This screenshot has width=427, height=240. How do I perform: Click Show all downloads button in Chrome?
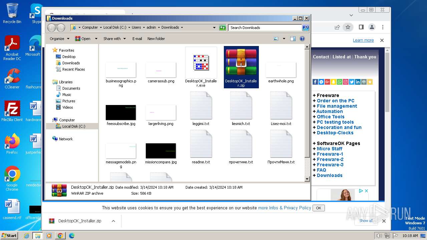[x=366, y=221]
